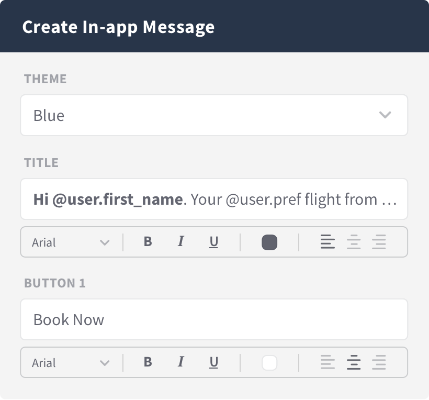429x400 pixels.
Task: Toggle italic in the Title toolbar
Action: (181, 241)
